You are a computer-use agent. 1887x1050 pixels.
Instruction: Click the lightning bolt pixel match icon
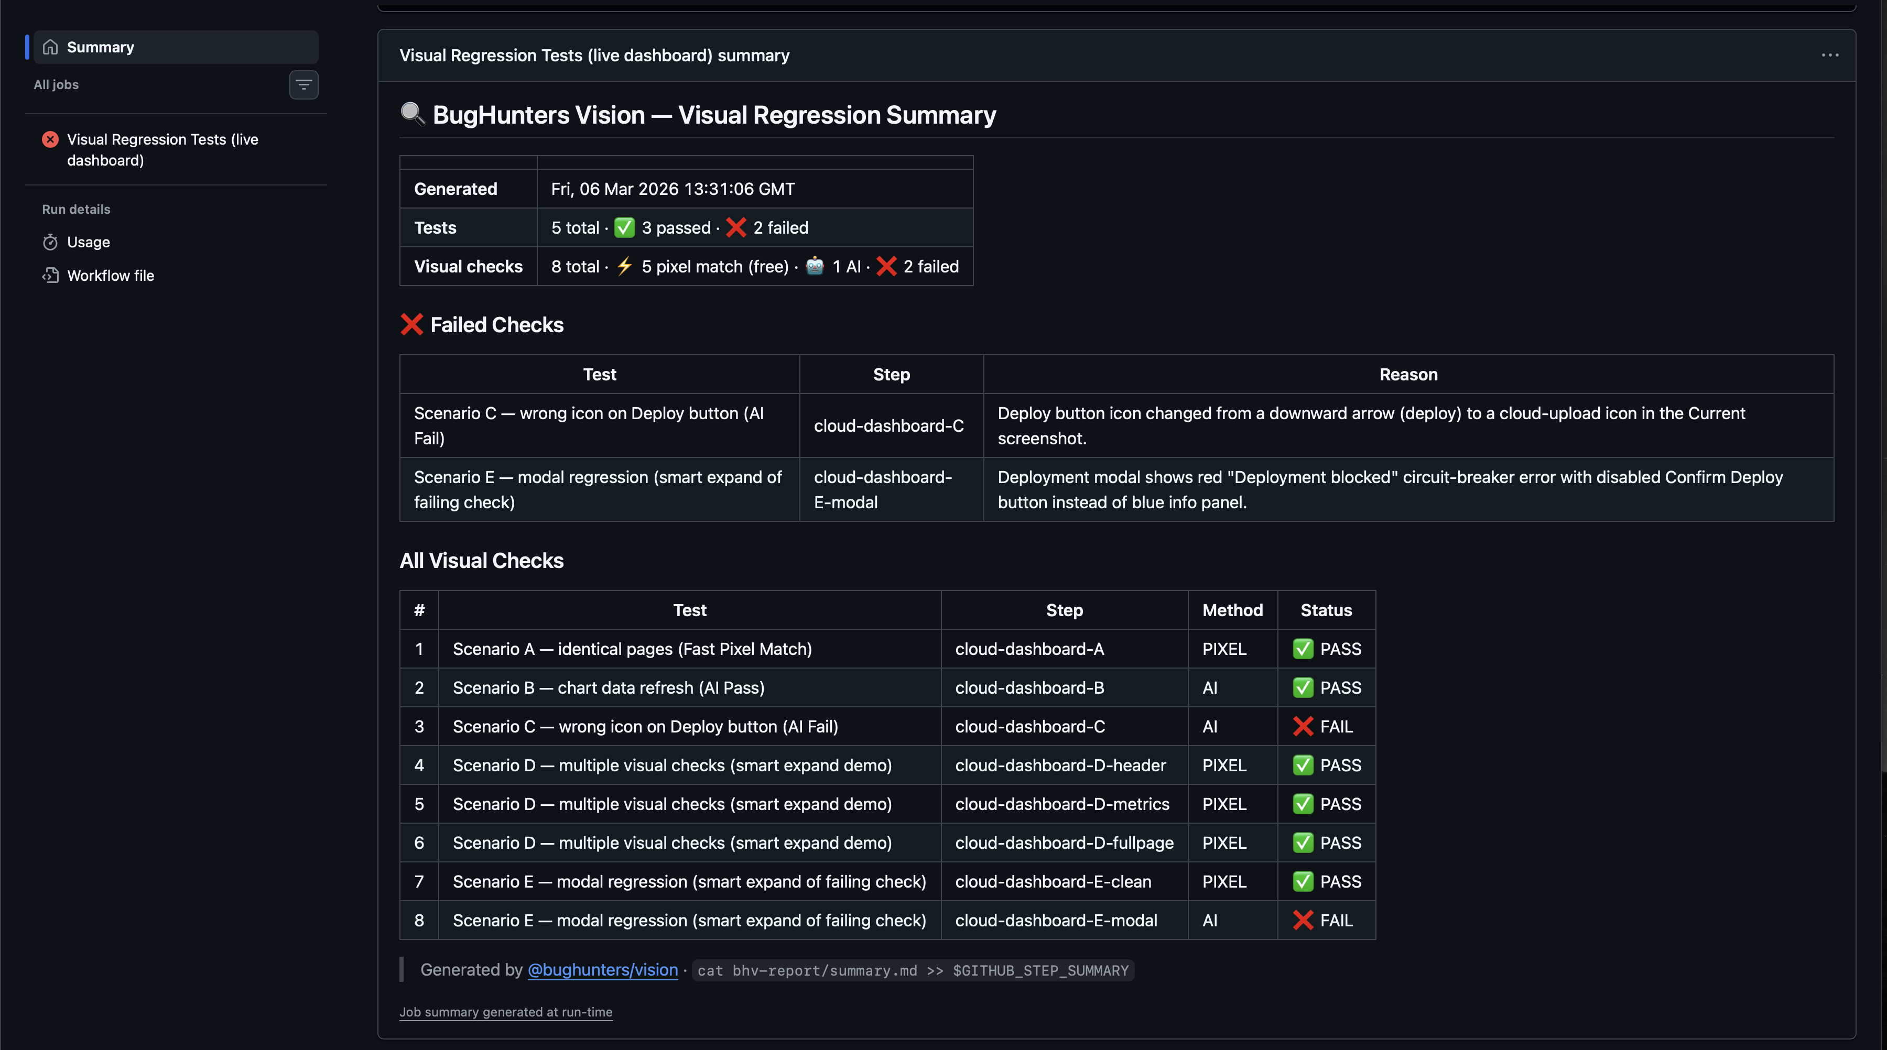click(x=624, y=267)
